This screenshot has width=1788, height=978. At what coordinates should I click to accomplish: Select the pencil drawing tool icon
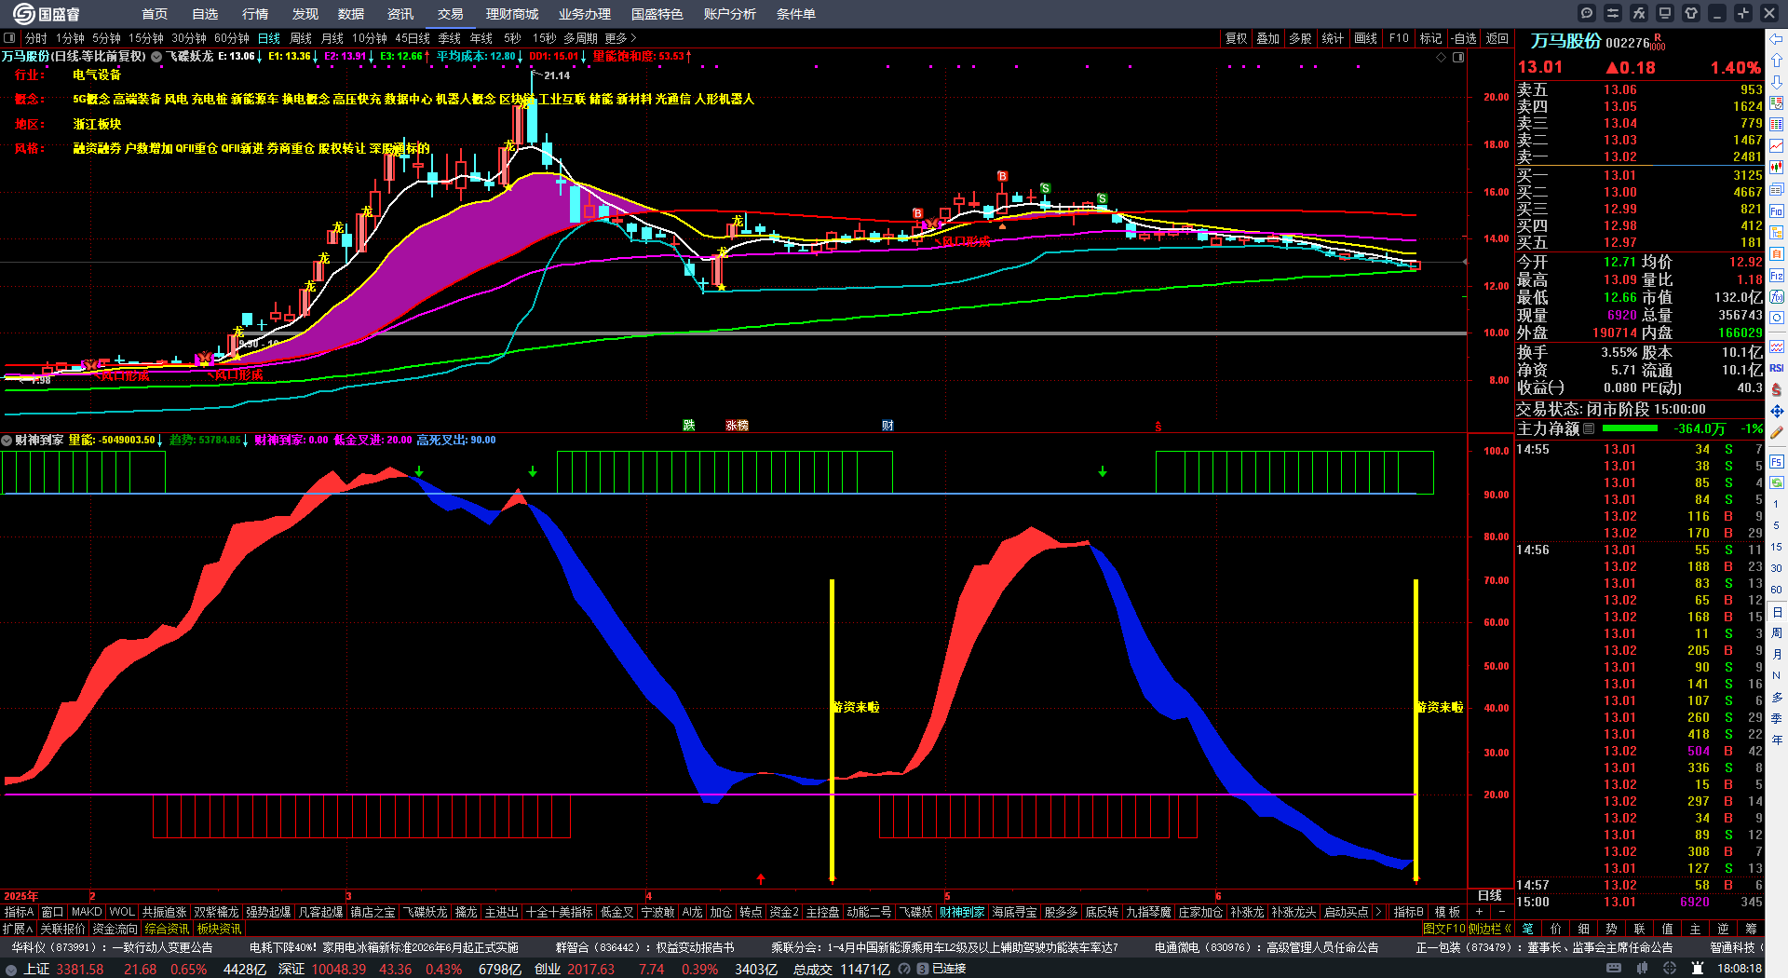click(x=1777, y=432)
